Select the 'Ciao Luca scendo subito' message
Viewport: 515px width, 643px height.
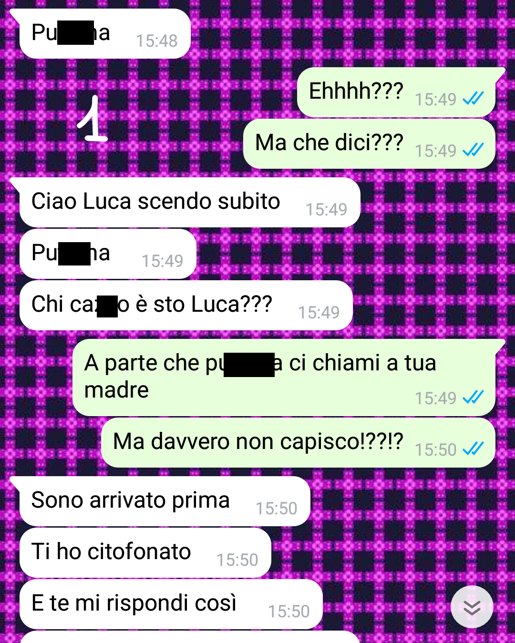(x=190, y=202)
